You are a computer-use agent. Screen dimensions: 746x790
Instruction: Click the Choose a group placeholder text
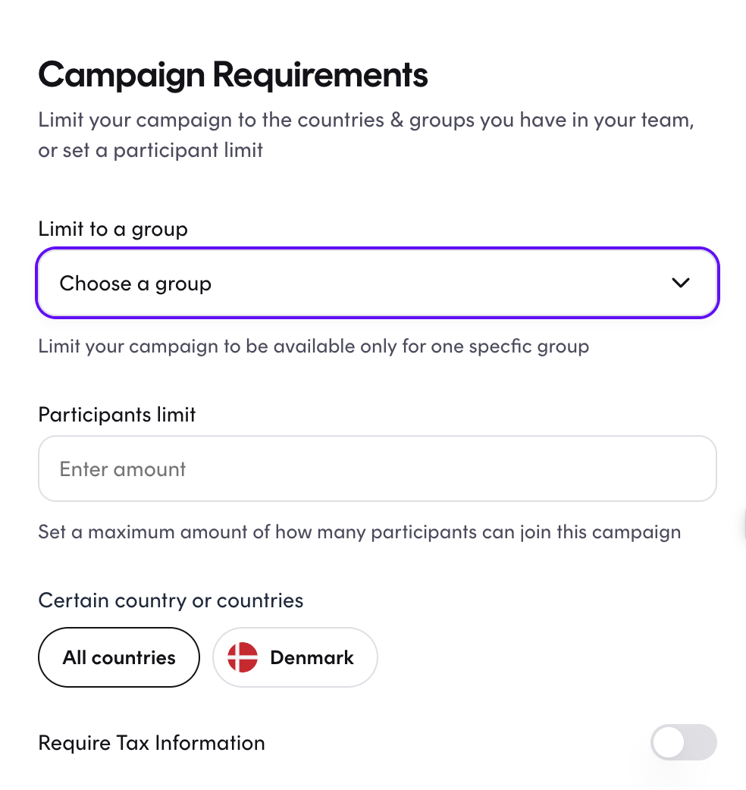136,284
